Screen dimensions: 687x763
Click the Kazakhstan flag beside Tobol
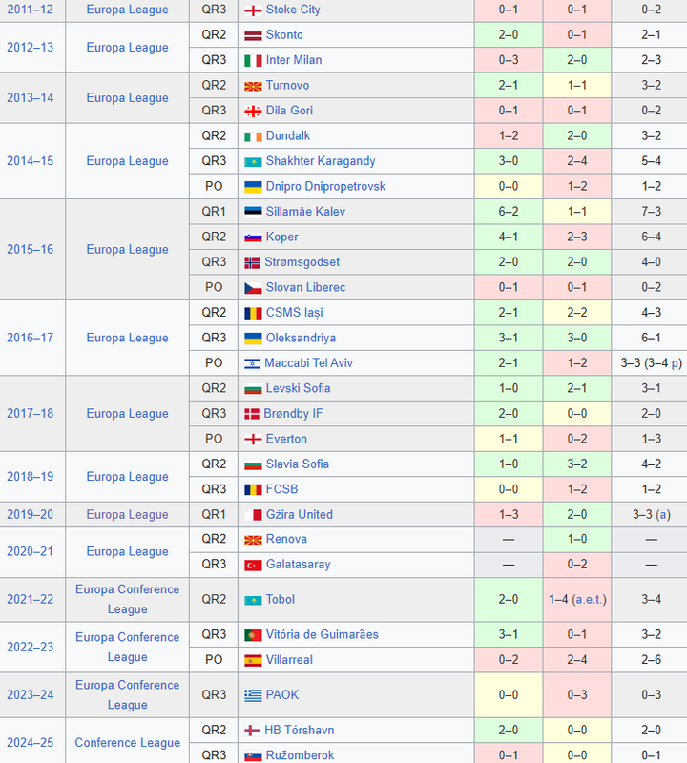(253, 601)
